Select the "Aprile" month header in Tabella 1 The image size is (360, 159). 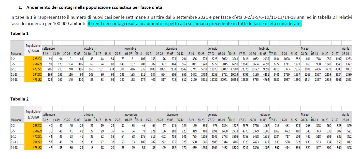click(345, 48)
